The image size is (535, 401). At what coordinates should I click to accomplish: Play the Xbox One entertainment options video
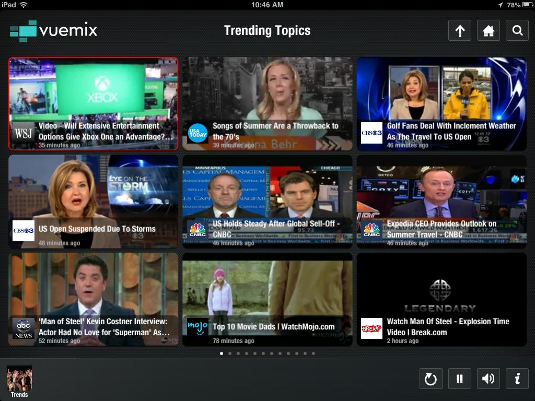coord(93,104)
